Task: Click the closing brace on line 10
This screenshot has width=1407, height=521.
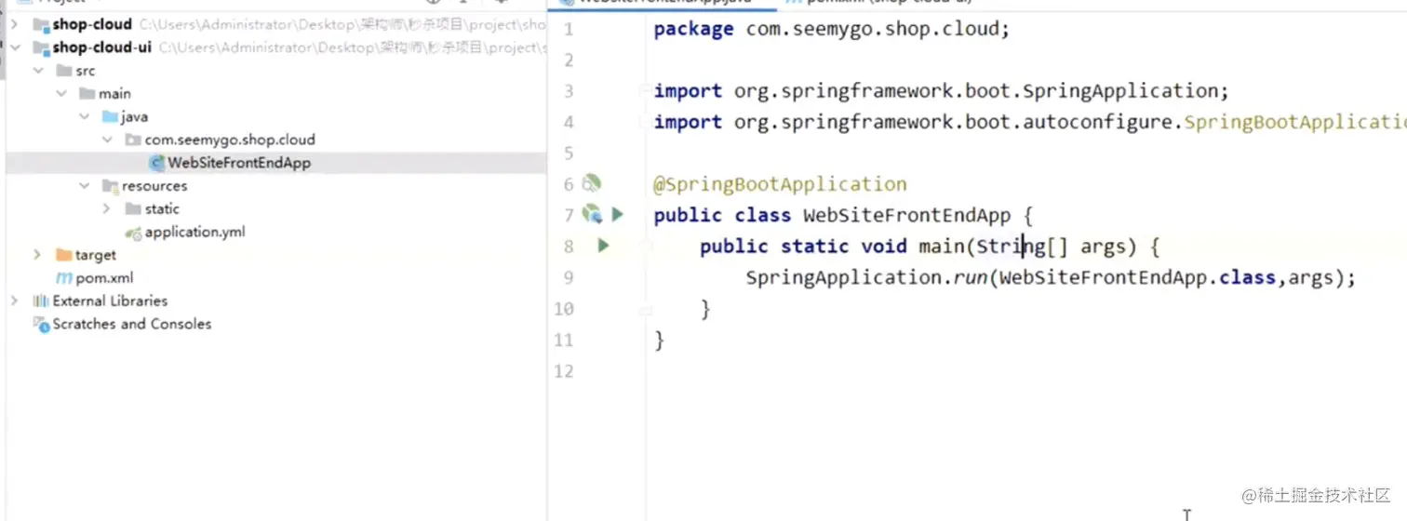Action: coord(706,309)
